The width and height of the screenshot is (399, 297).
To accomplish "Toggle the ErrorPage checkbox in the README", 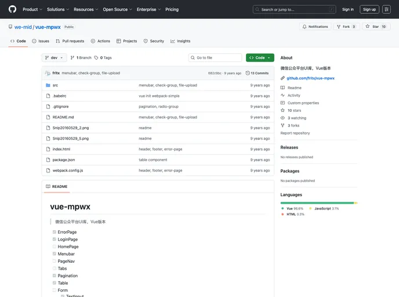I will 54,232.
